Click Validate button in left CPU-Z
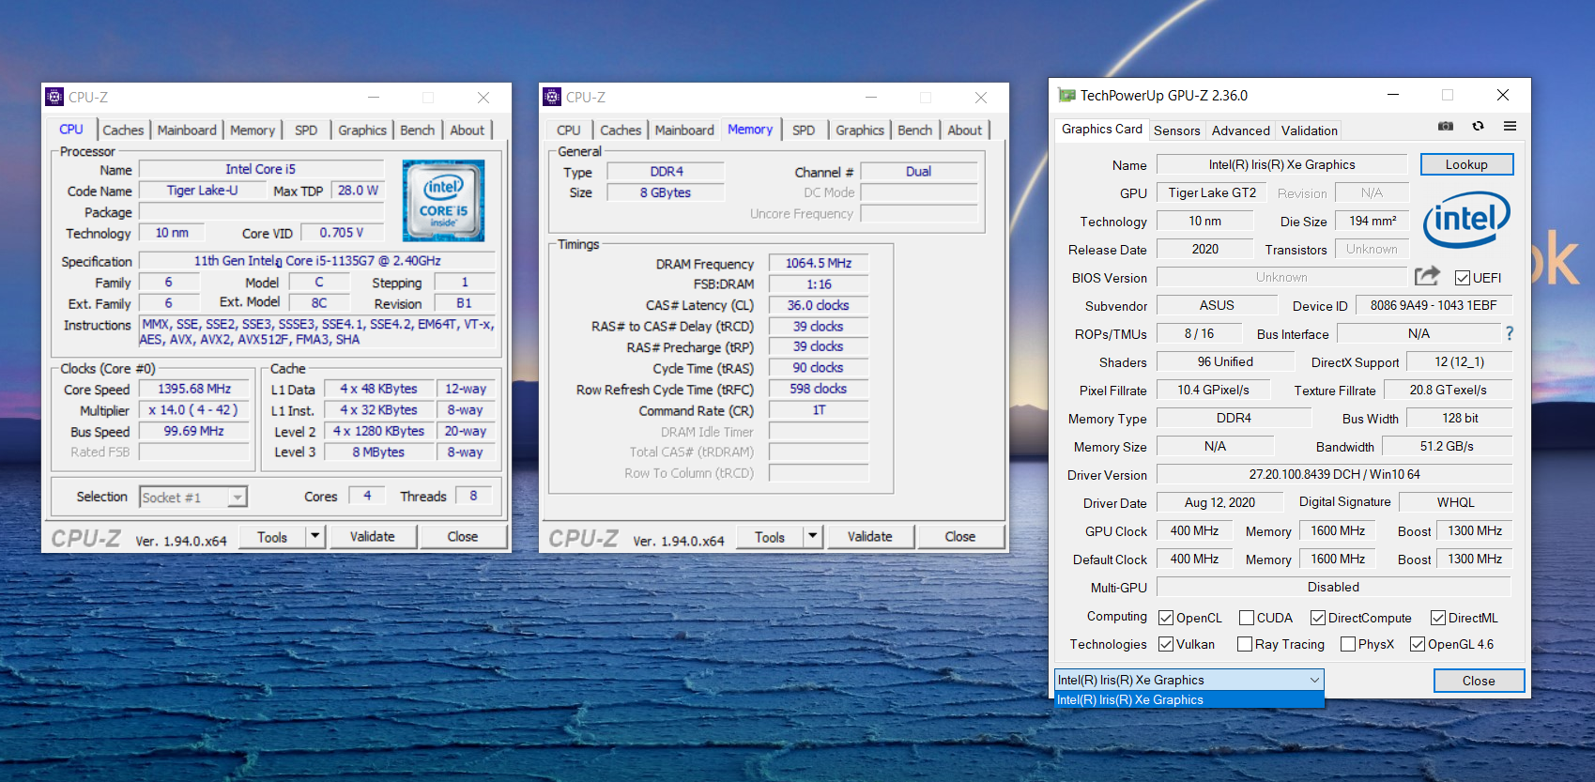The image size is (1595, 782). click(x=373, y=537)
